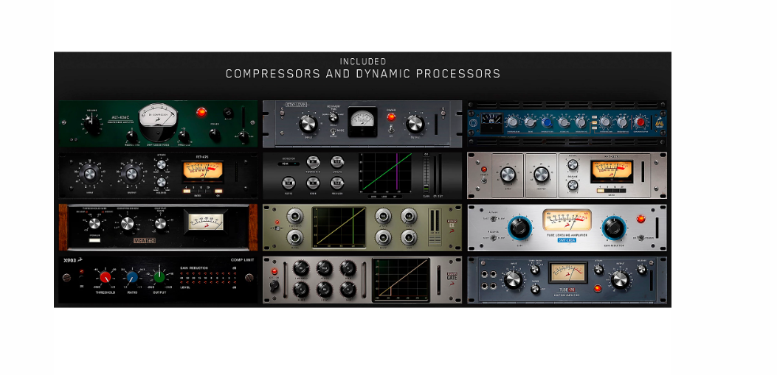Adjust the blue X903 Ratio knob
Screen dimensions: 777x375
[132, 276]
